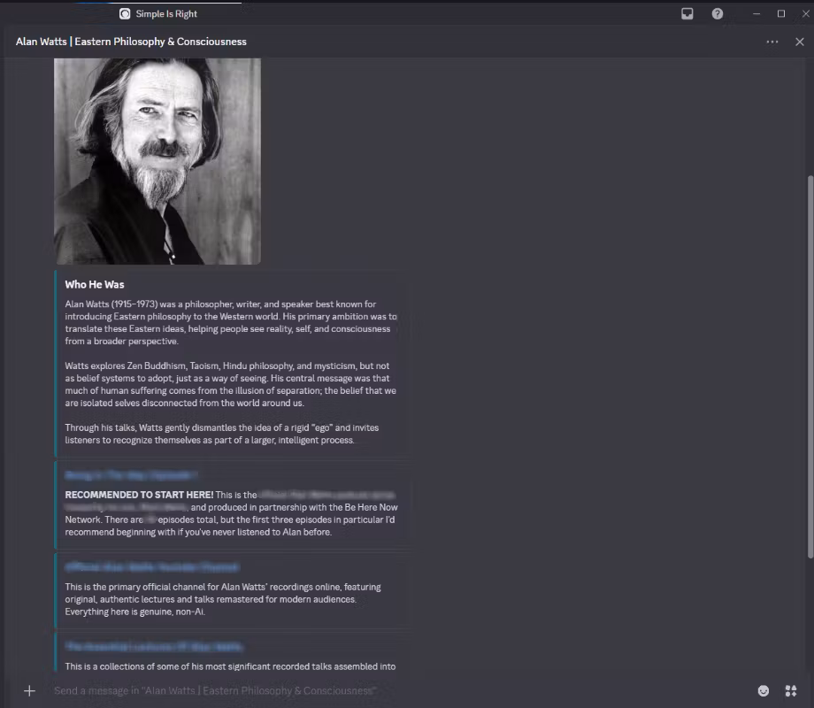Viewport: 814px width, 708px height.
Task: Open the link above the collection of talks text
Action: 154,647
